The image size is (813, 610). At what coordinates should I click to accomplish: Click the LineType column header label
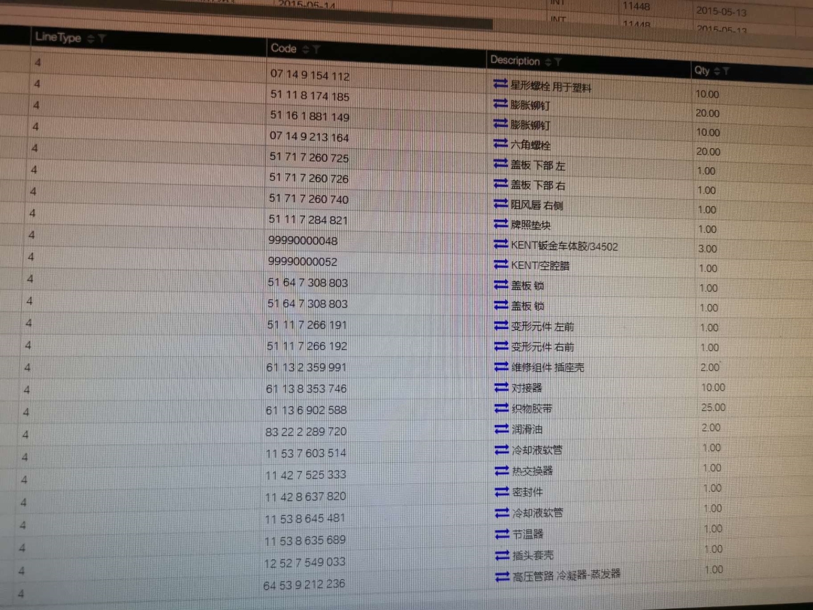(58, 37)
